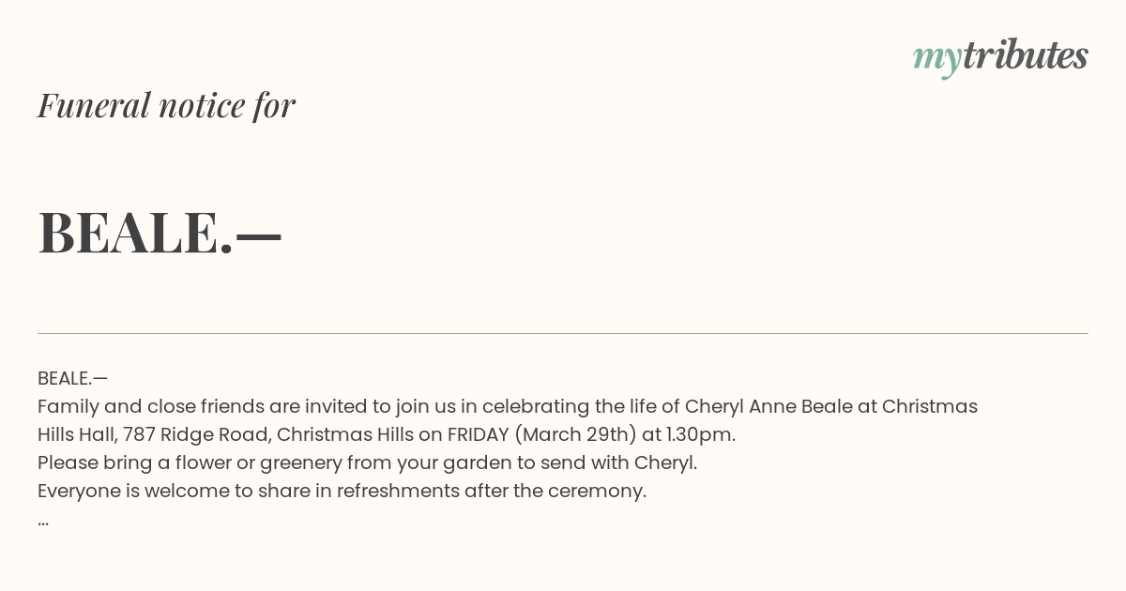Click the "Everyone is welcome" refreshments sentence
Viewport: 1126px width, 591px height.
point(342,491)
